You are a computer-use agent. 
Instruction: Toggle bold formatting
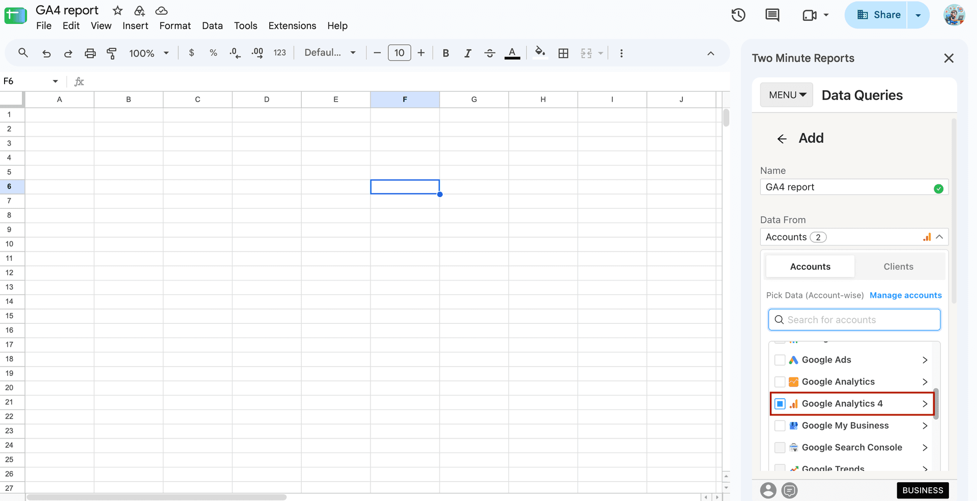[x=446, y=53]
